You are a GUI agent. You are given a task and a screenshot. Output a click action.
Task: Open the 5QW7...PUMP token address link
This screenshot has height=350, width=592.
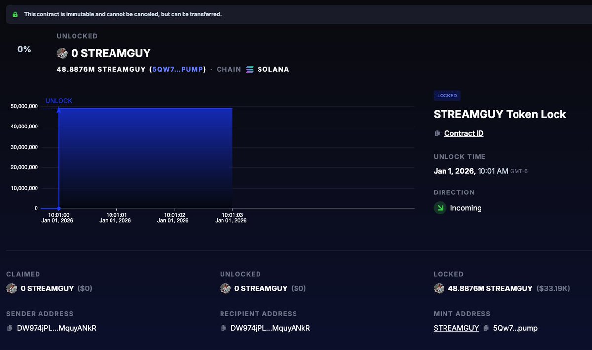(x=178, y=69)
